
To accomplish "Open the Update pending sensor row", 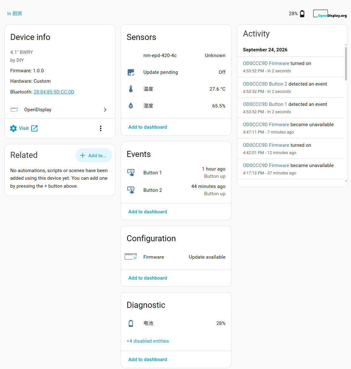I will click(176, 72).
